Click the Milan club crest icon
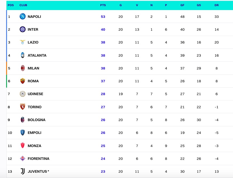The width and height of the screenshot is (233, 178). [x=22, y=68]
